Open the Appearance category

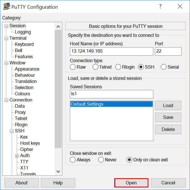[27, 69]
